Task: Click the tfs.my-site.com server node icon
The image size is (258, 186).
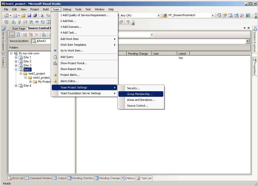Action: pyautogui.click(x=16, y=53)
